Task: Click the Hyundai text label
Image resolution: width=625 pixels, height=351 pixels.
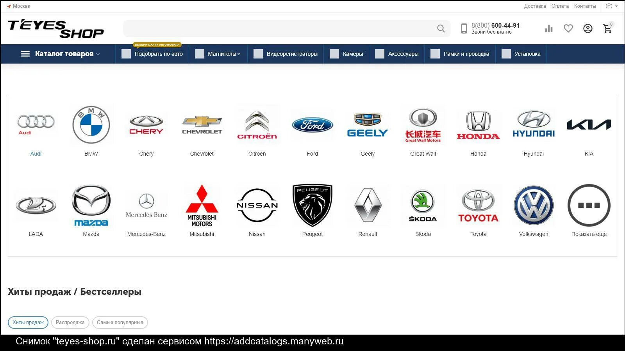Action: [534, 154]
